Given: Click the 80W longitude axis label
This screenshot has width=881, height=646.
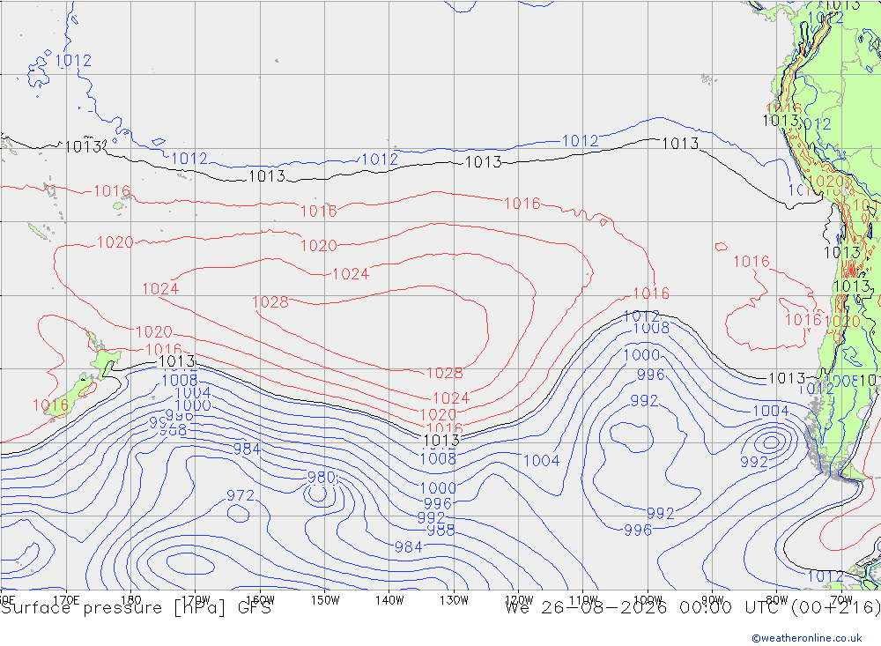Looking at the screenshot, I should click(x=777, y=600).
